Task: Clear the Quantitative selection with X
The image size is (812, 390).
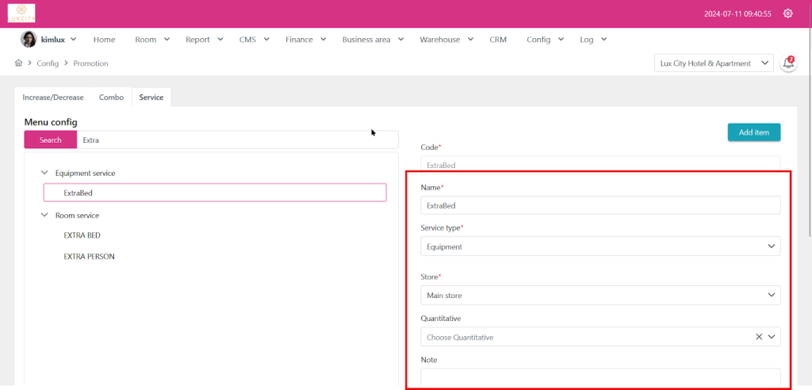Action: point(759,337)
